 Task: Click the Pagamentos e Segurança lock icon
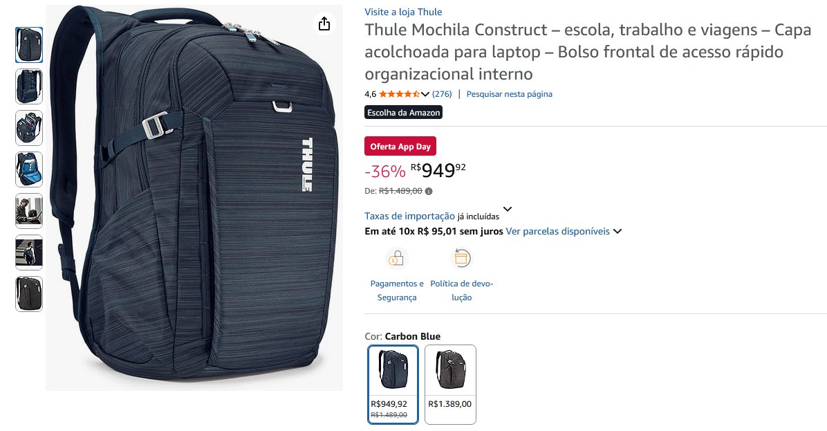click(397, 259)
